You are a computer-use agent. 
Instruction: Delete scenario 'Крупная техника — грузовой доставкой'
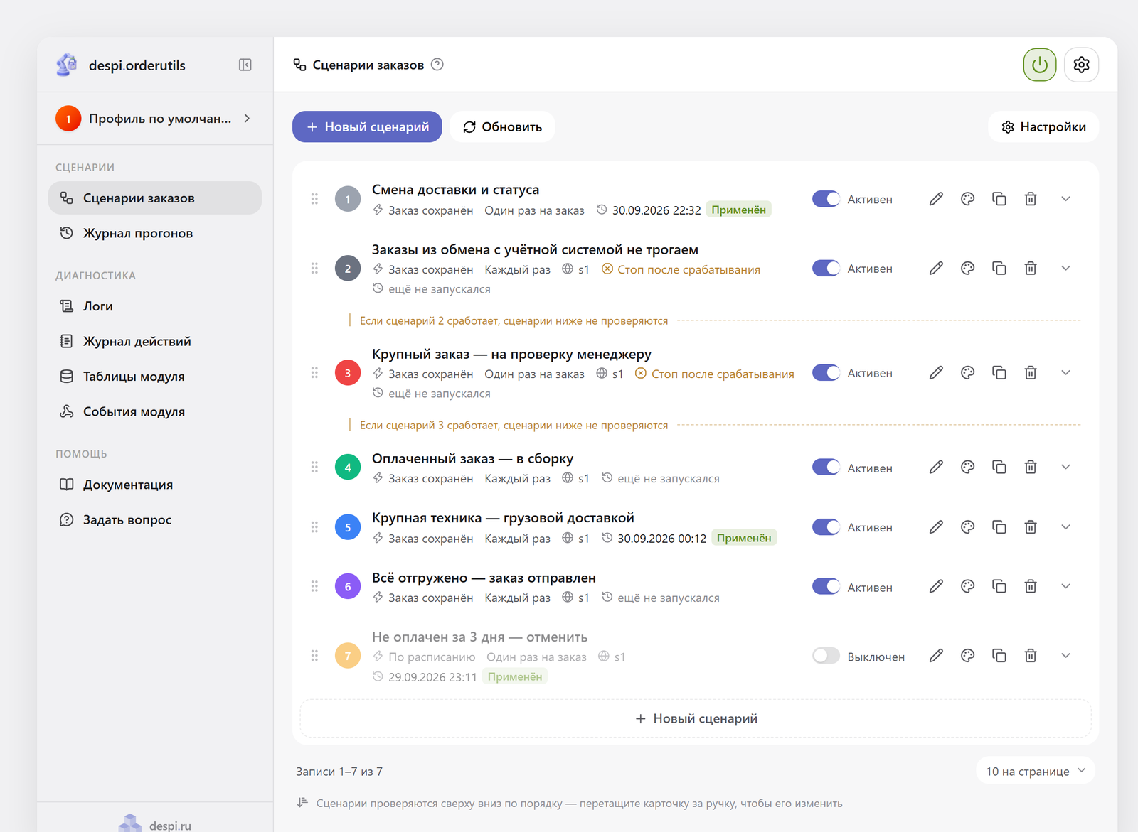coord(1030,527)
